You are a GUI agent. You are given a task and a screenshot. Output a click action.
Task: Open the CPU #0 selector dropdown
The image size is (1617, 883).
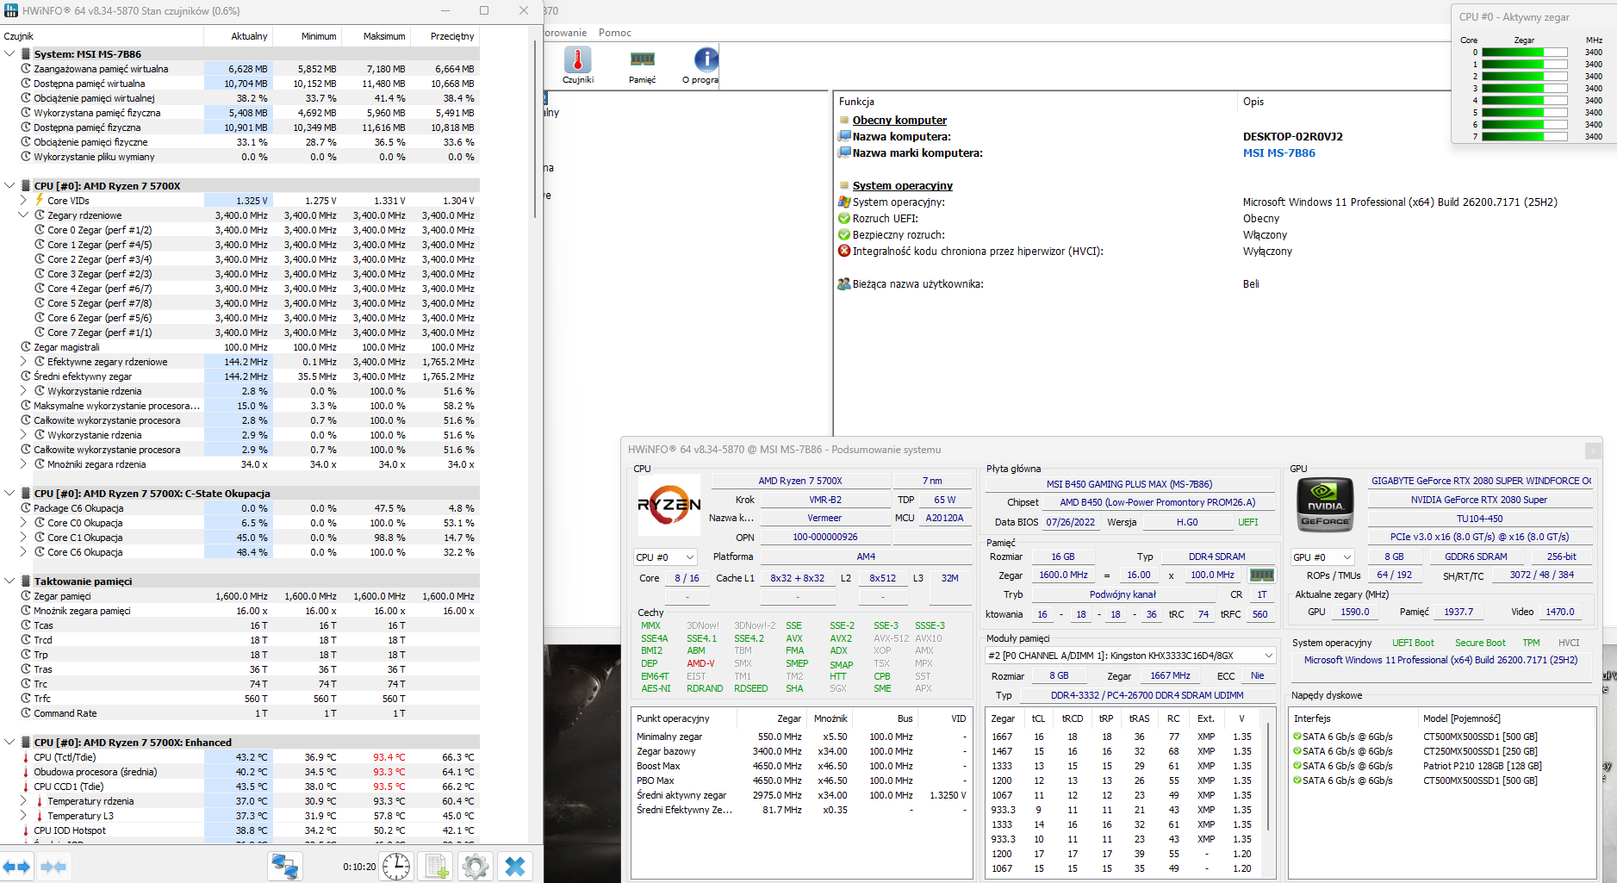664,557
